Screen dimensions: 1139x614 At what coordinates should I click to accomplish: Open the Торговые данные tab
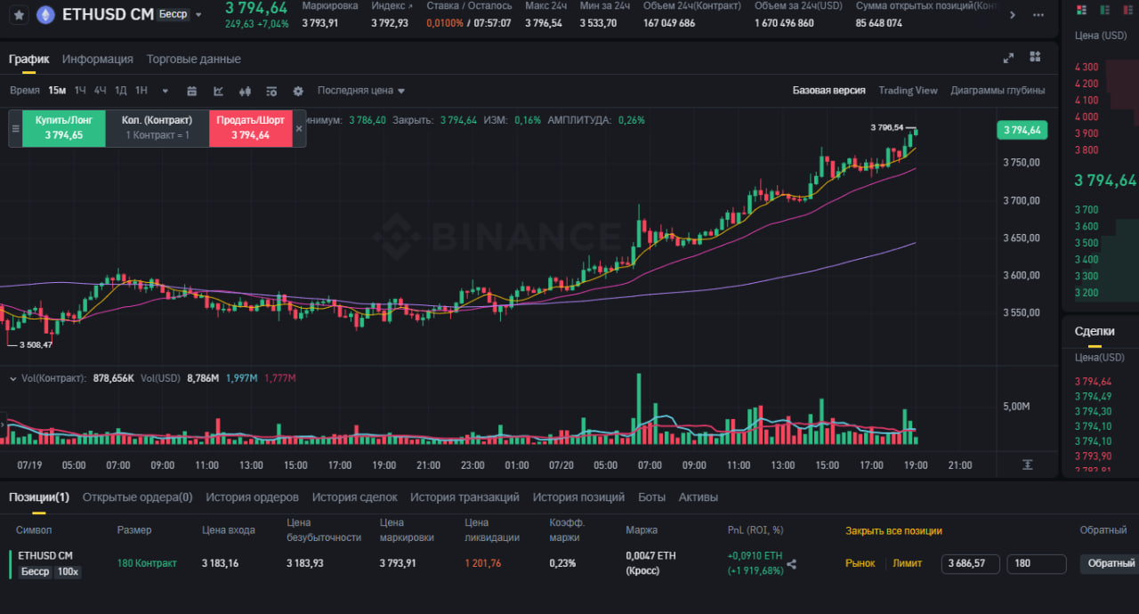click(x=194, y=59)
